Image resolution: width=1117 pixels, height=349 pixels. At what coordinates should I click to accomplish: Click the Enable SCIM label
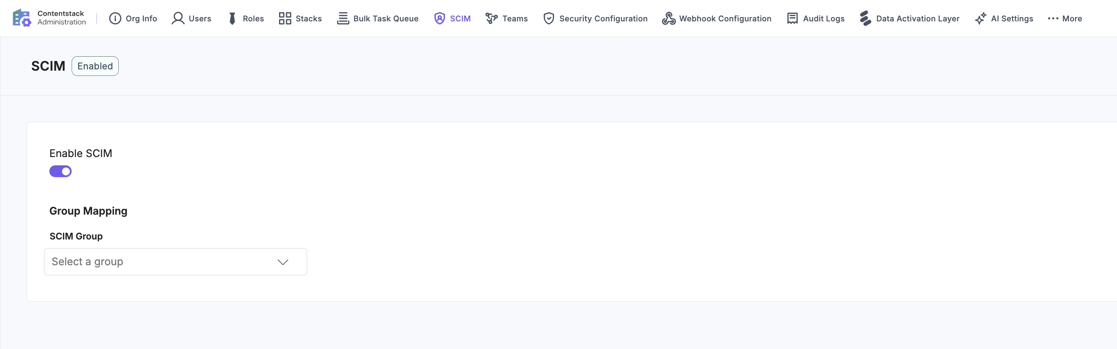click(81, 153)
